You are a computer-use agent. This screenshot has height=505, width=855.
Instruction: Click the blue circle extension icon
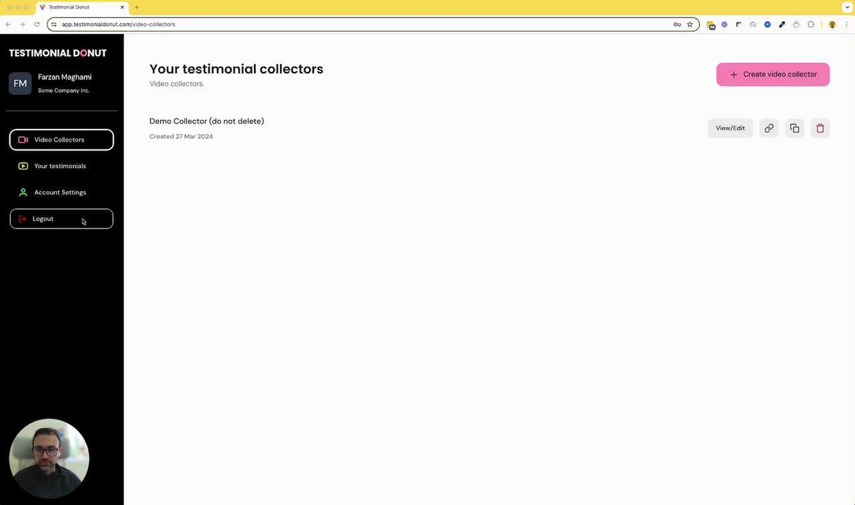(x=767, y=25)
